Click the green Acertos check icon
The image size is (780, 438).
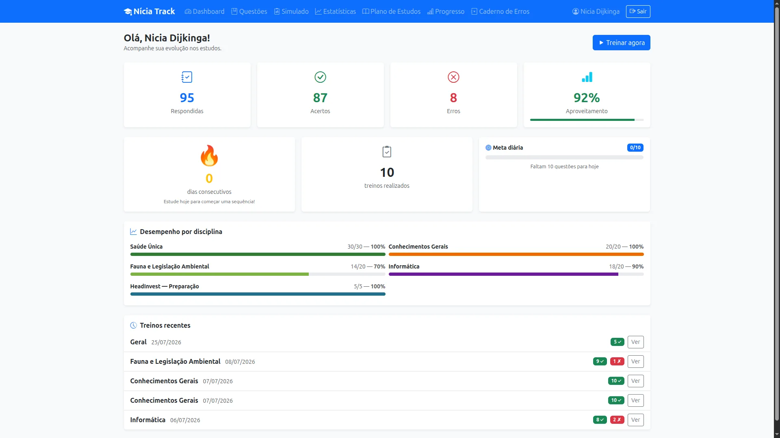pos(320,77)
